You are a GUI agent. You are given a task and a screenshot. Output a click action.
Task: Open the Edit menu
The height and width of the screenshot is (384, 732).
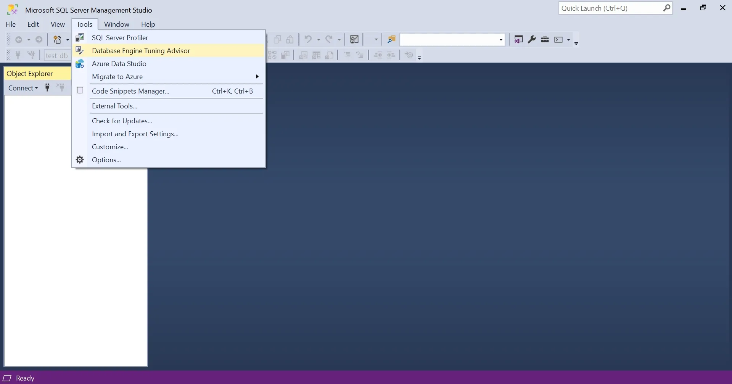pos(33,24)
